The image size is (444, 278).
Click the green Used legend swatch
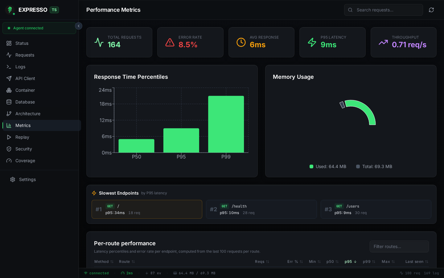pyautogui.click(x=311, y=166)
